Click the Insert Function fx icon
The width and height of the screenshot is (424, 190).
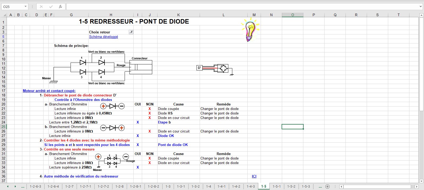click(x=60, y=7)
